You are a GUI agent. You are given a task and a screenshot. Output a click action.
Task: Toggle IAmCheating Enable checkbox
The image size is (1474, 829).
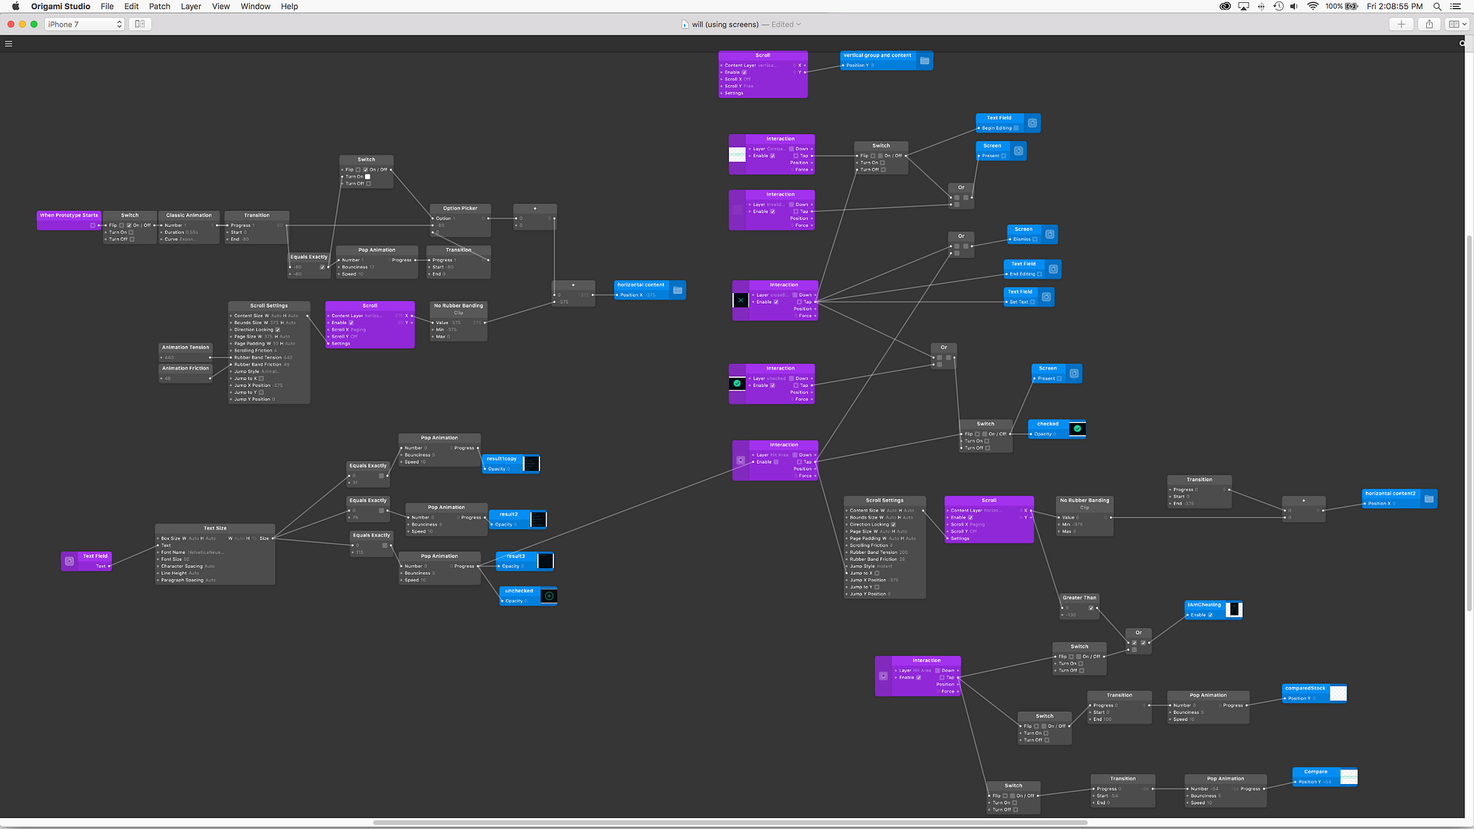point(1210,615)
